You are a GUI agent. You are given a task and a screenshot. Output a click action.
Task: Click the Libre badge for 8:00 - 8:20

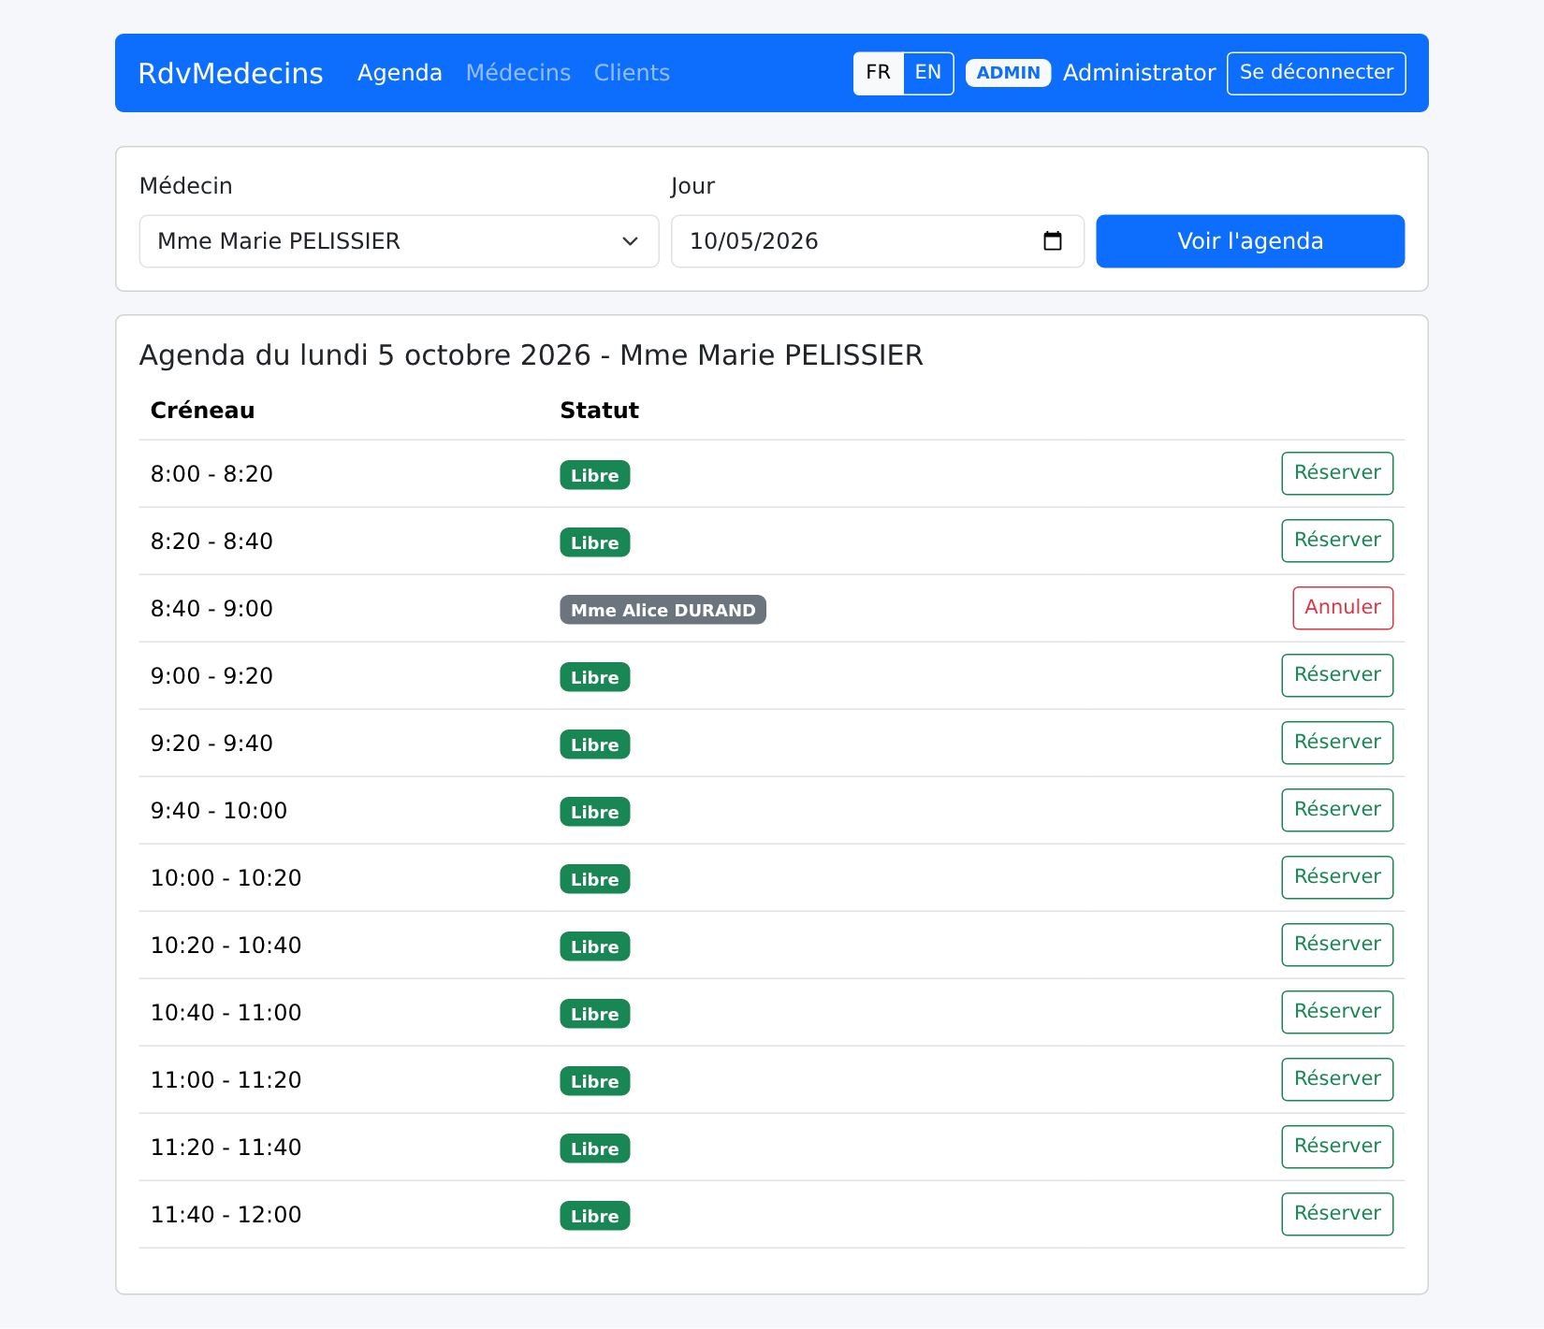click(x=595, y=475)
